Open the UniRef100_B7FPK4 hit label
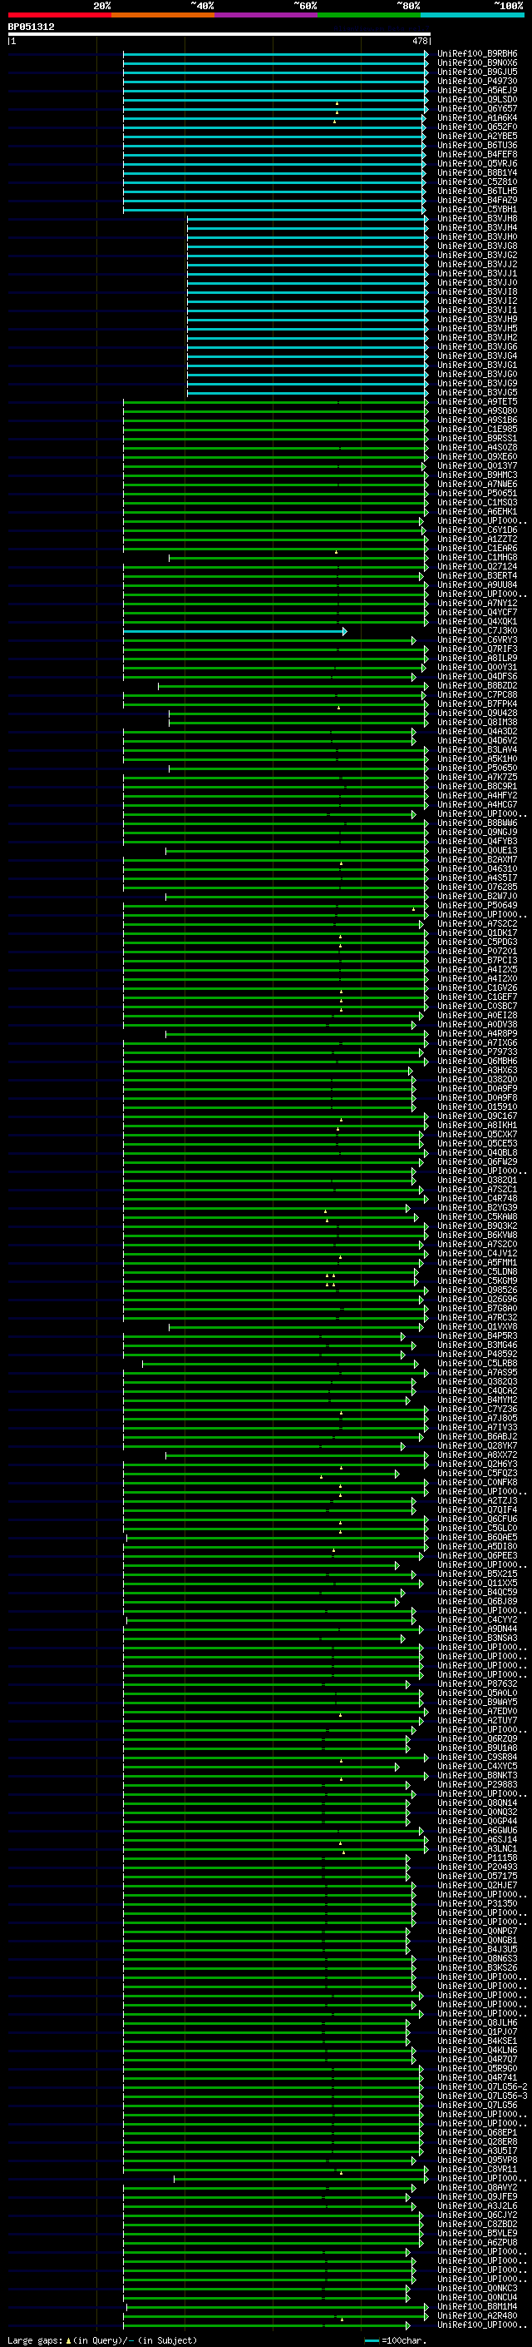The image size is (532, 2347). point(477,704)
